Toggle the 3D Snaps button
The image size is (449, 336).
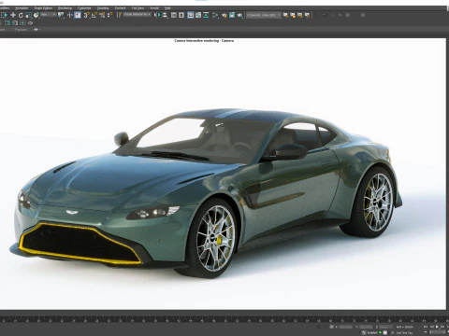click(87, 15)
